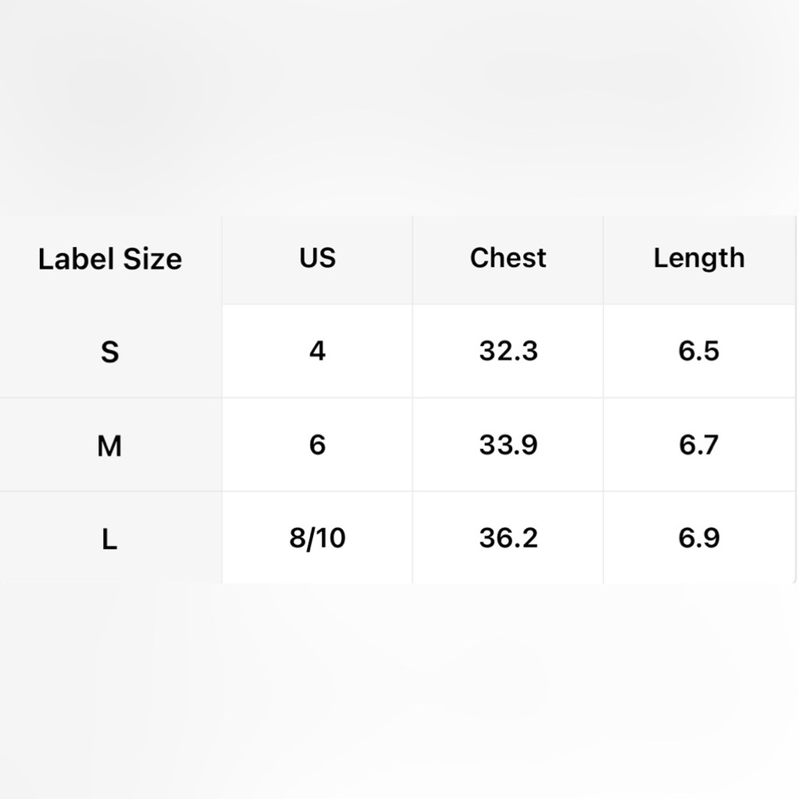The height and width of the screenshot is (799, 799).
Task: Select chest value 32.3
Action: (508, 351)
